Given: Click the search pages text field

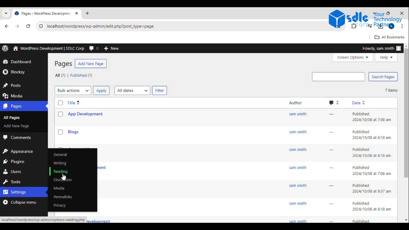Looking at the screenshot, I should pos(338,77).
